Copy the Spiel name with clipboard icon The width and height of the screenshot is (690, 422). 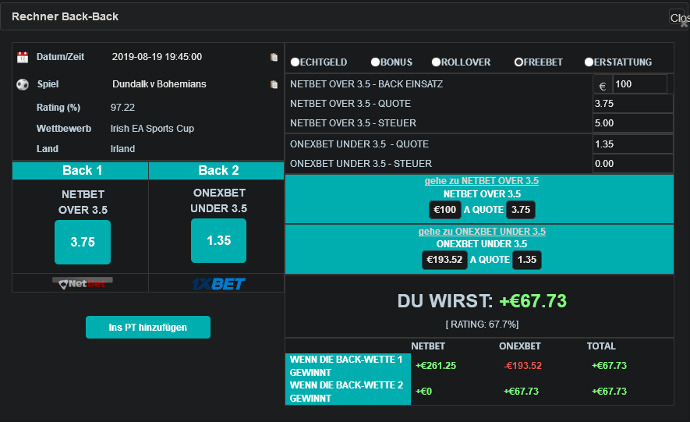coord(274,84)
